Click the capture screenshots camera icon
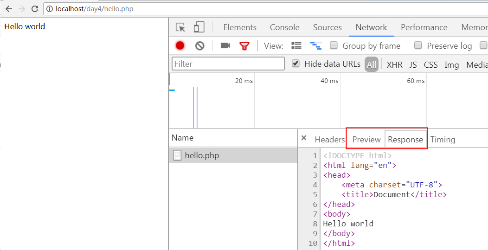 [x=225, y=45]
